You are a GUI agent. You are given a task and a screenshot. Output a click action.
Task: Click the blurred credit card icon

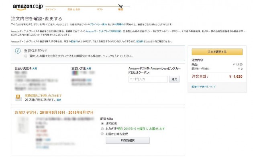point(75,73)
